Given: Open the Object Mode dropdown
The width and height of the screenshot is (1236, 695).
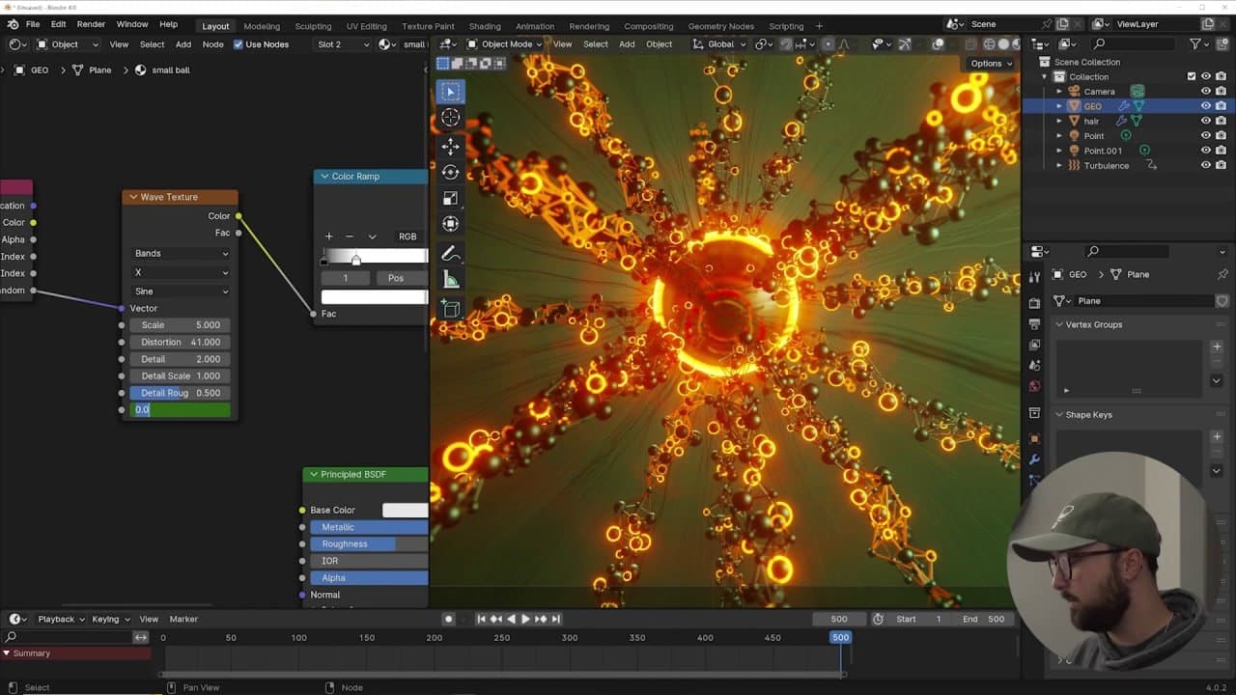Looking at the screenshot, I should [x=506, y=44].
